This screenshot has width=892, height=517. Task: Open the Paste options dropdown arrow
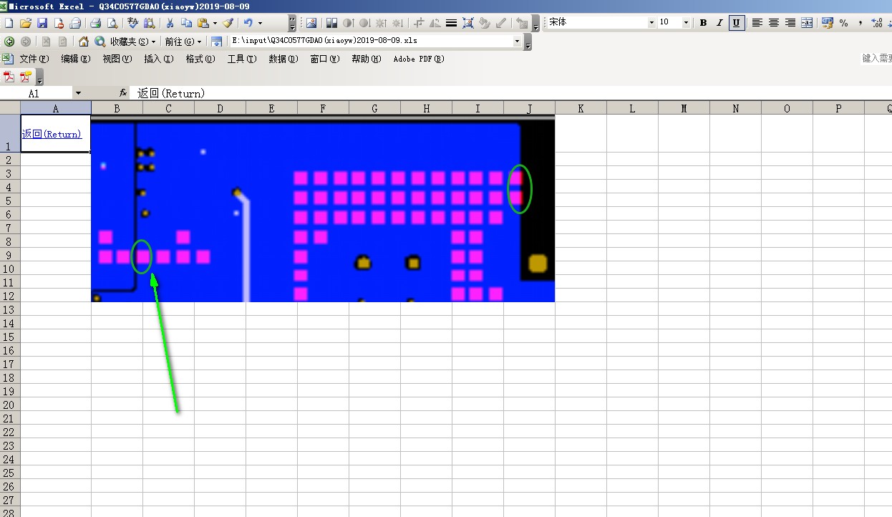(215, 23)
